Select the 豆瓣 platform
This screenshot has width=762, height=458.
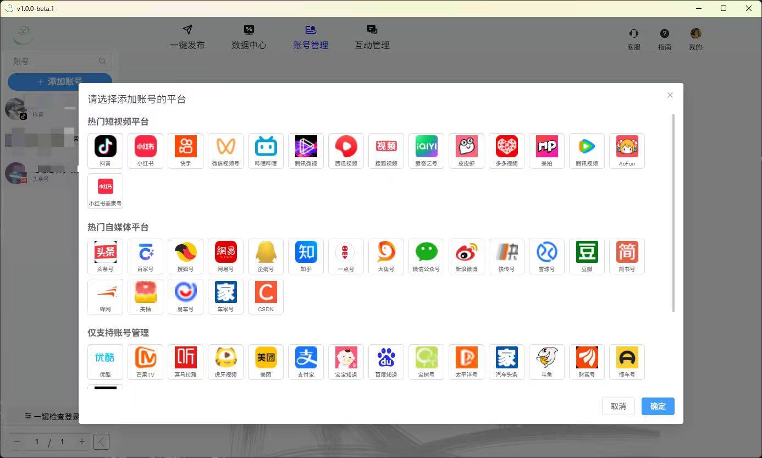pyautogui.click(x=587, y=256)
